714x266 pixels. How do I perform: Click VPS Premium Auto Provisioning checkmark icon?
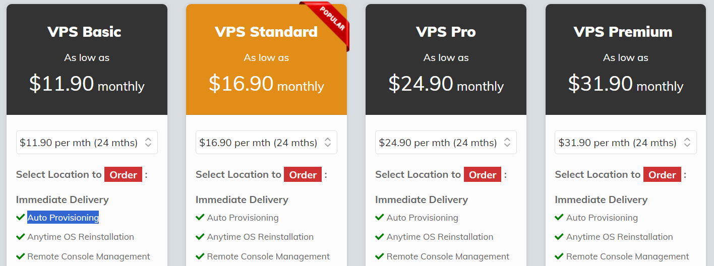point(559,217)
